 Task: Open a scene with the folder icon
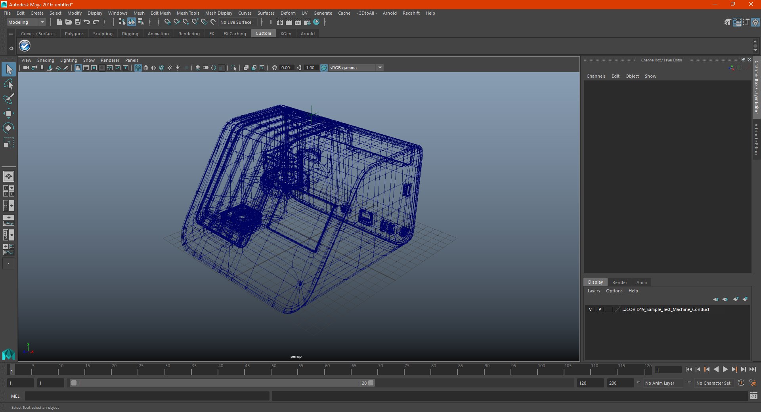[x=69, y=22]
